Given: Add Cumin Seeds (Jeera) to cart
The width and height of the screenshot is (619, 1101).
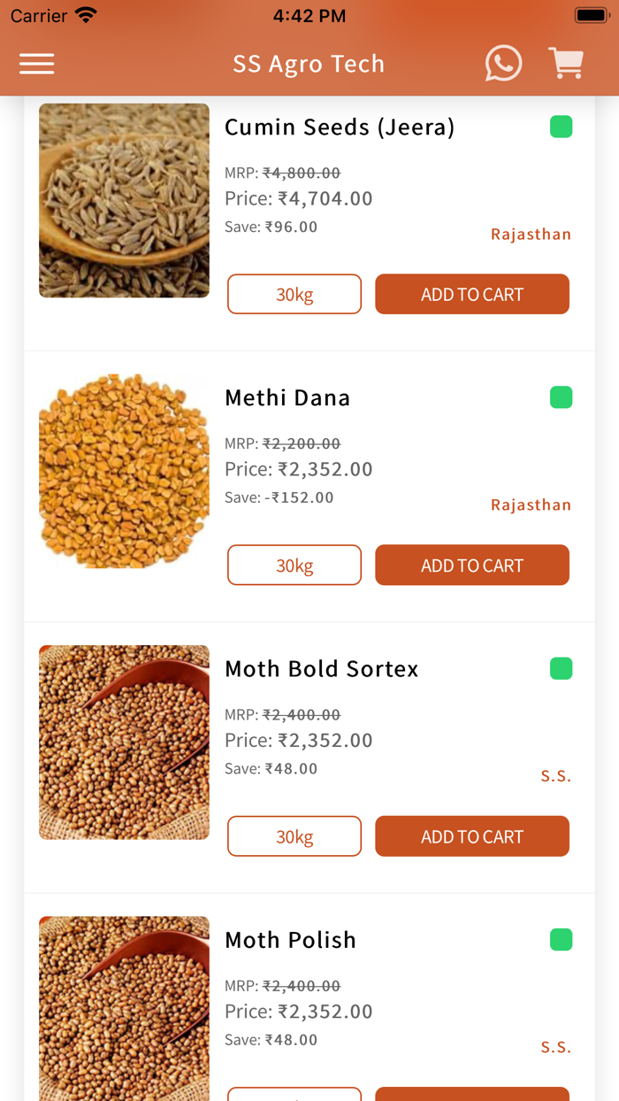Looking at the screenshot, I should (471, 294).
